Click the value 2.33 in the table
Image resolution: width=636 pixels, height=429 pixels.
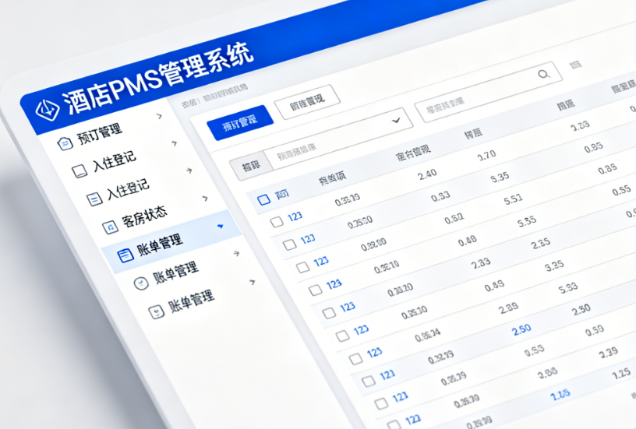point(481,264)
